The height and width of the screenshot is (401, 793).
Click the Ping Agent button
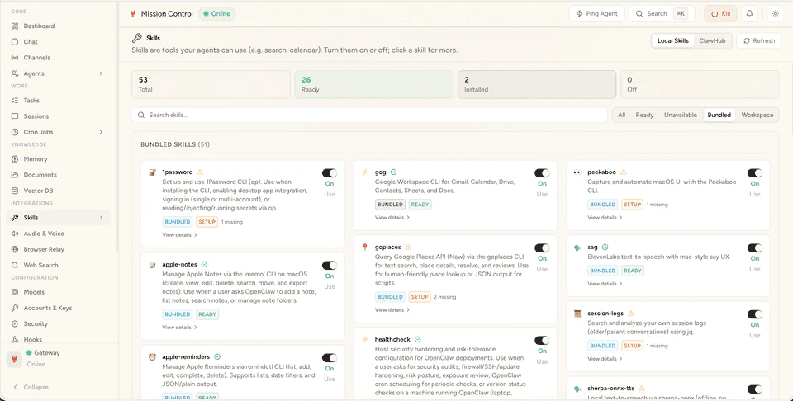(596, 14)
